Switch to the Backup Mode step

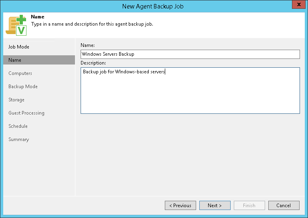pyautogui.click(x=23, y=87)
